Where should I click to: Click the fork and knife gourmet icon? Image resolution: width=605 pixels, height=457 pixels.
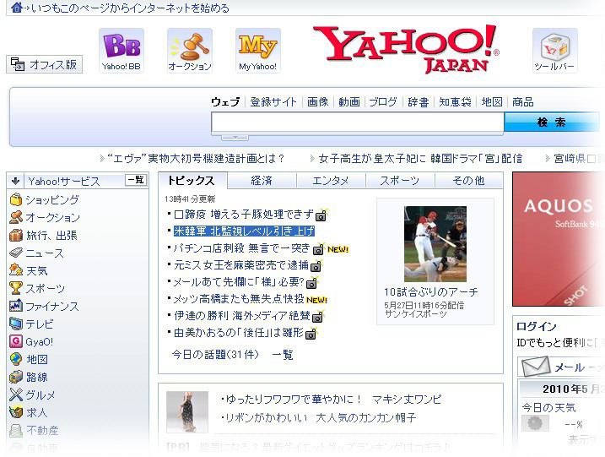(16, 394)
